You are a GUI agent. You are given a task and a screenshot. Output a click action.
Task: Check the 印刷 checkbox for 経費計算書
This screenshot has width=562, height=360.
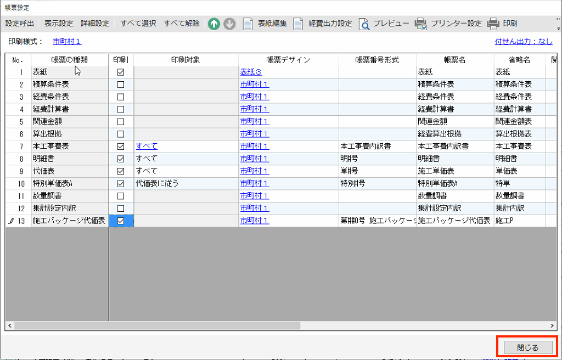click(121, 109)
